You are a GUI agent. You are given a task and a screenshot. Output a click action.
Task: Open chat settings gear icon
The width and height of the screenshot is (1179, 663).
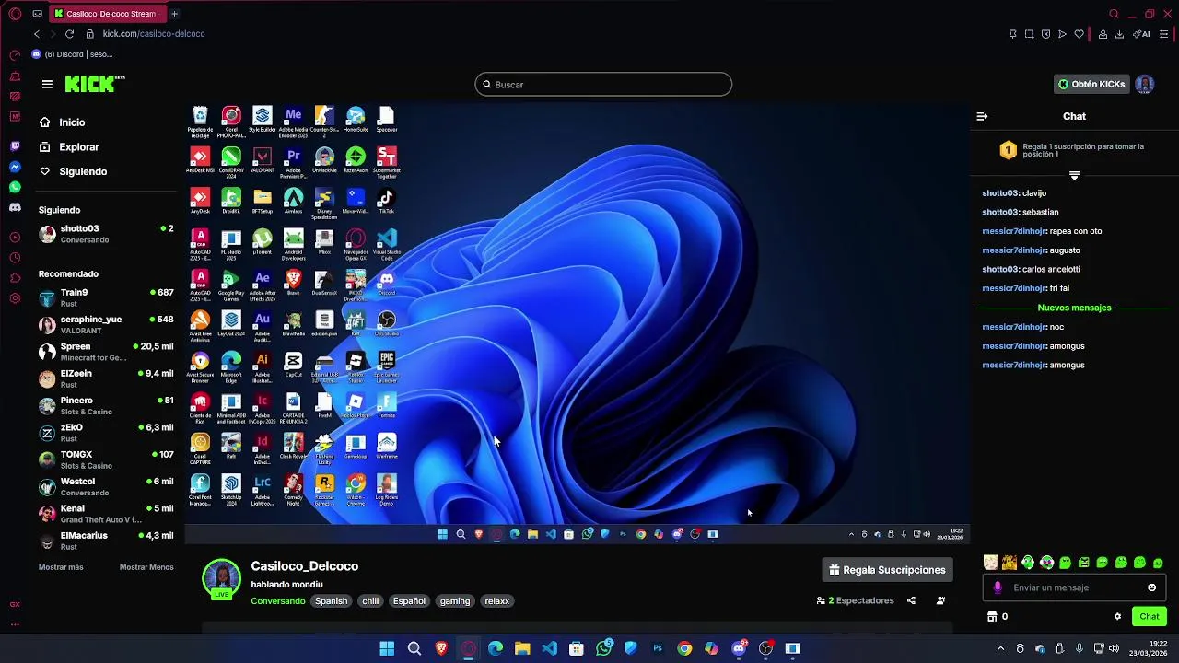point(1117,617)
